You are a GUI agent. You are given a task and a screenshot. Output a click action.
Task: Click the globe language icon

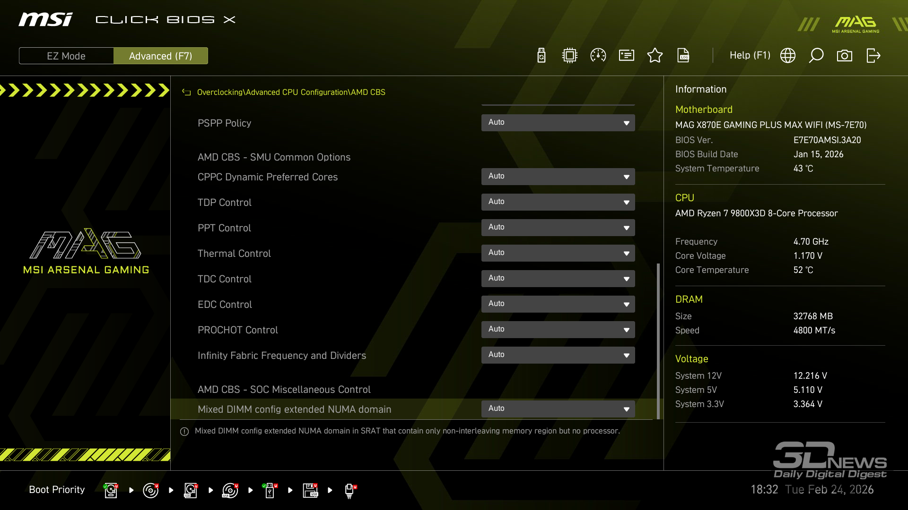[x=788, y=56]
